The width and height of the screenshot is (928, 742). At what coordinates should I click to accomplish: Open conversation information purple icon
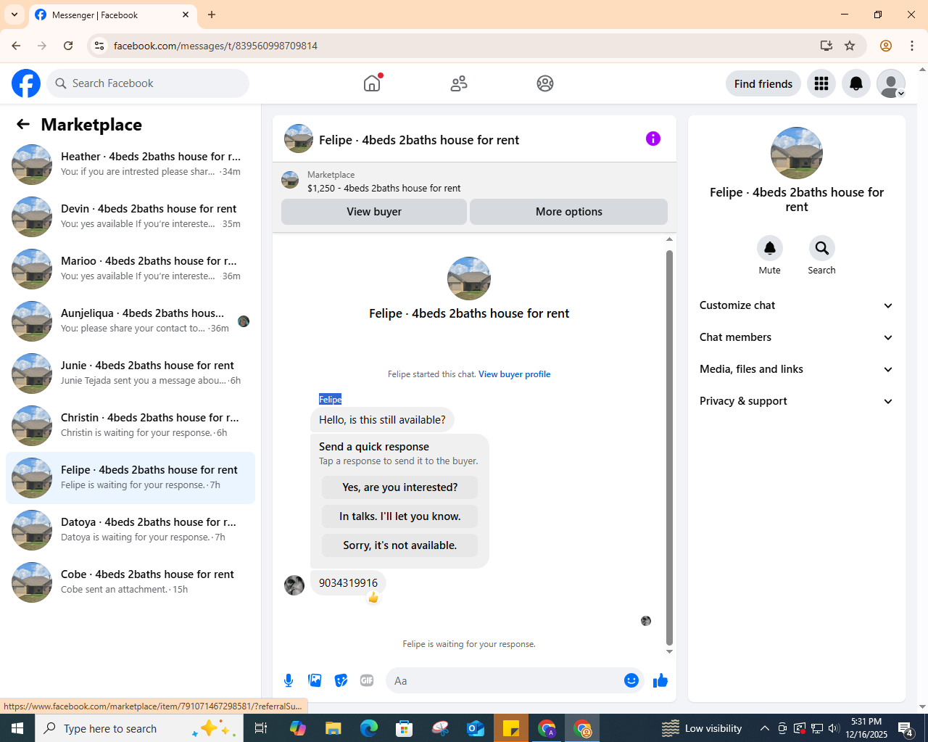click(653, 139)
